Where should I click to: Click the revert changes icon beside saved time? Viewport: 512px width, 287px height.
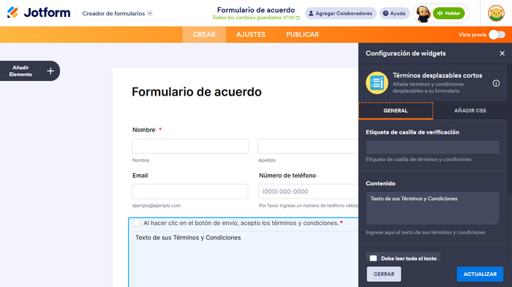[298, 18]
